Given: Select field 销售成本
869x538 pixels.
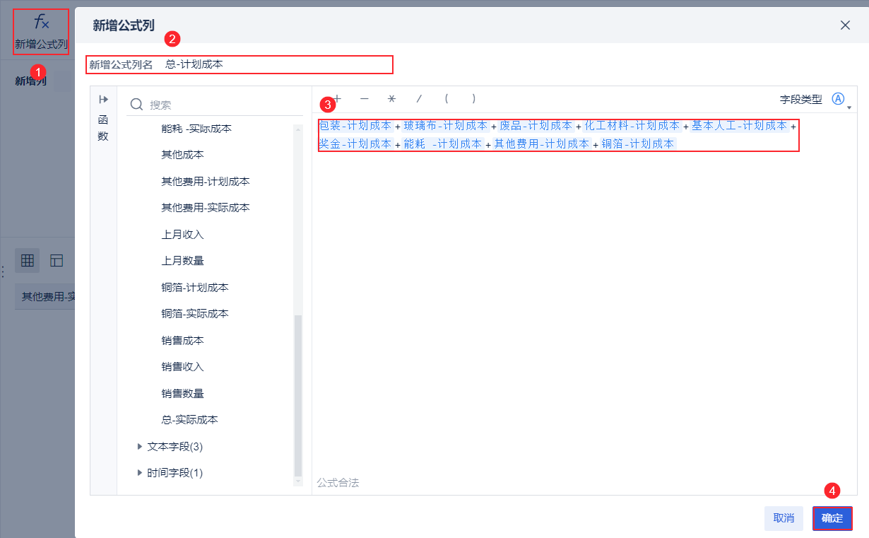Looking at the screenshot, I should (182, 341).
